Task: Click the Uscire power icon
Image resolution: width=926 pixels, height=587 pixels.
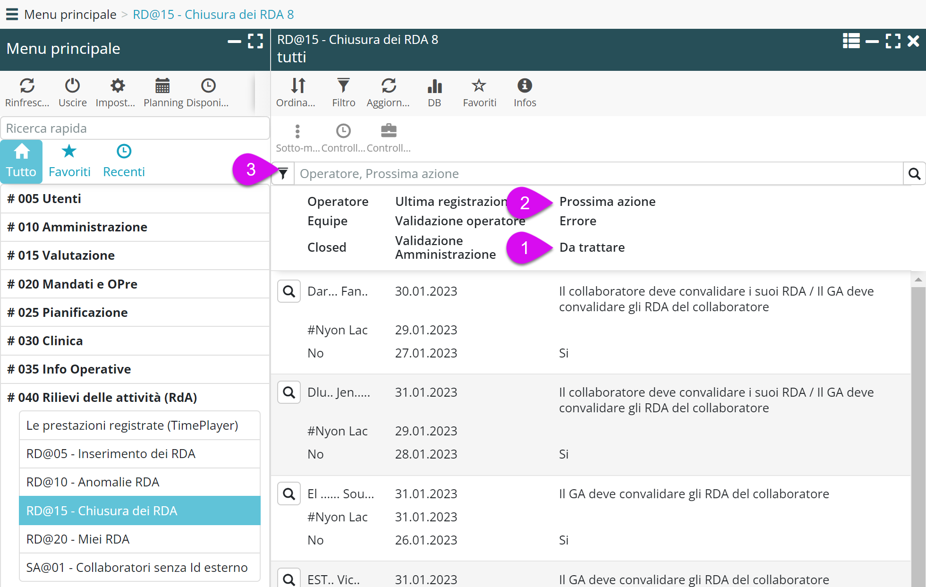Action: point(72,86)
